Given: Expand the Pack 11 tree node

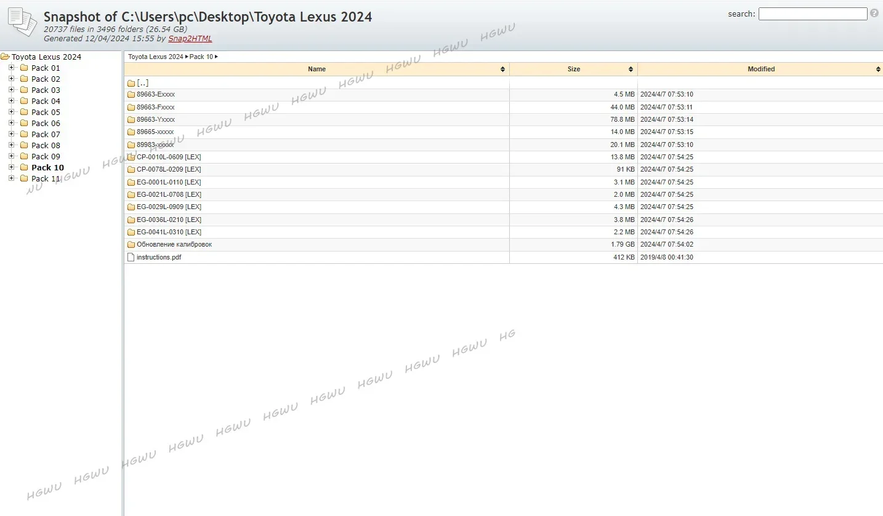Looking at the screenshot, I should coord(11,178).
